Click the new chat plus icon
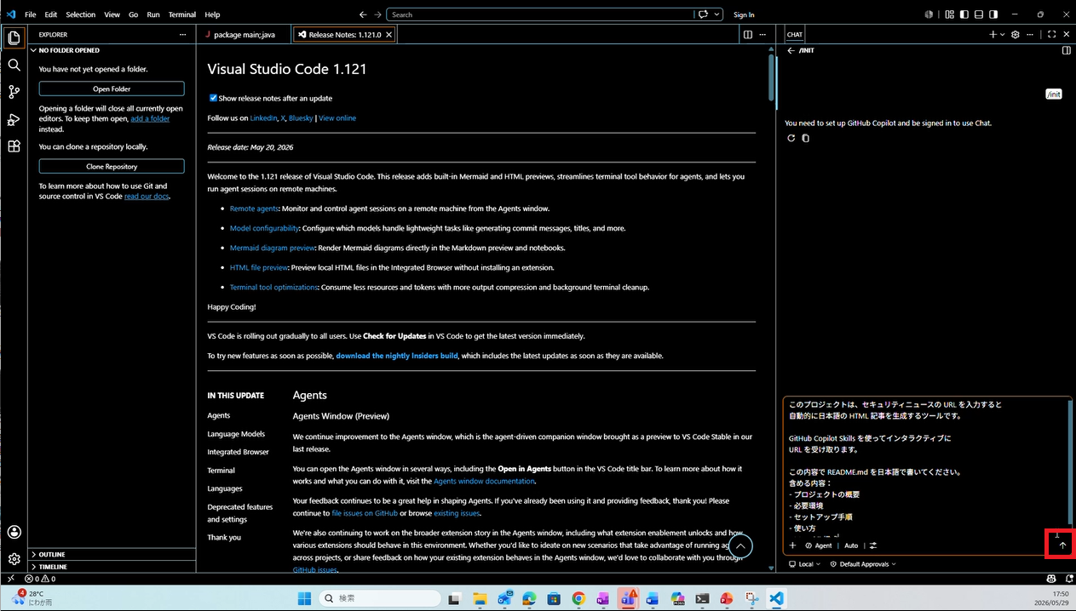 tap(993, 35)
